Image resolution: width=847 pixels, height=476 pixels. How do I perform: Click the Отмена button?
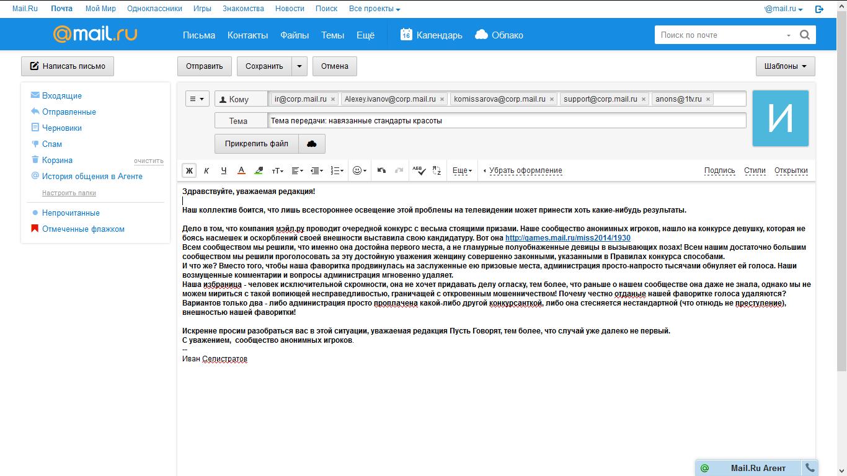point(335,66)
